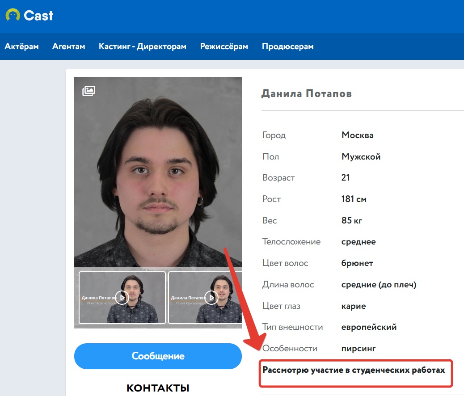Play the first video thumbnail

122,297
